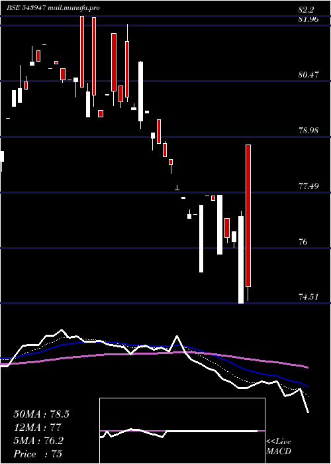Image resolution: width=331 pixels, height=464 pixels.
Task: Click the 'Price : 75' reading
Action: pyautogui.click(x=38, y=454)
